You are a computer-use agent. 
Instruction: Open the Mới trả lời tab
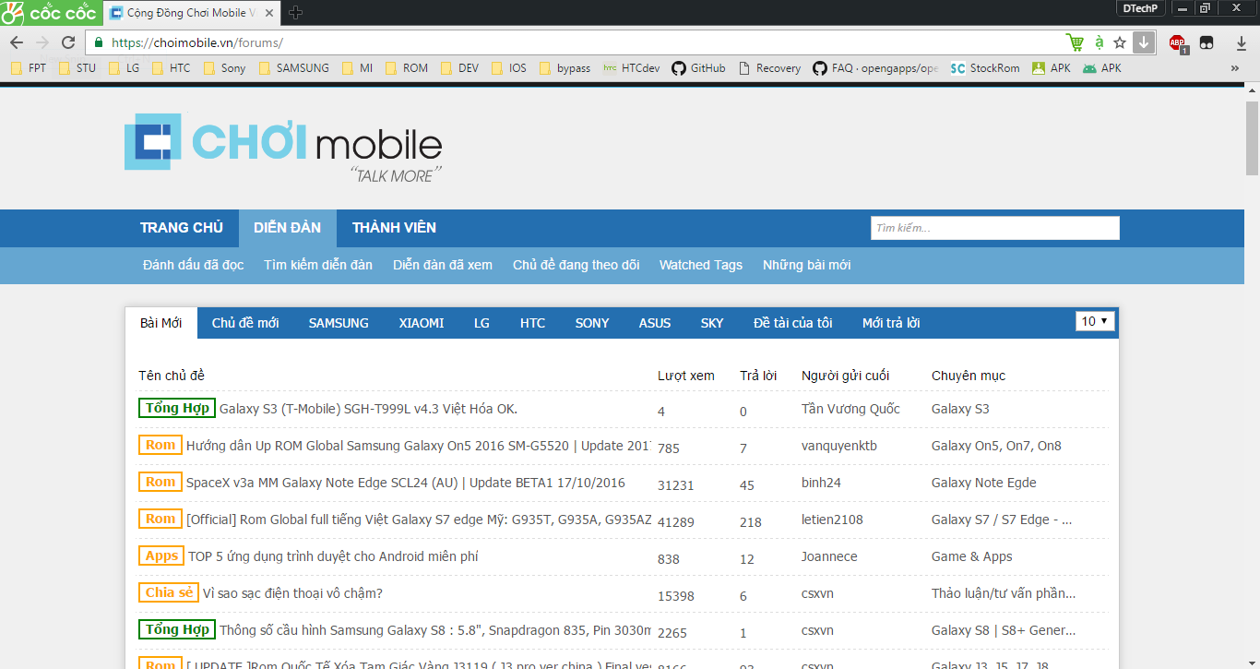pos(891,323)
